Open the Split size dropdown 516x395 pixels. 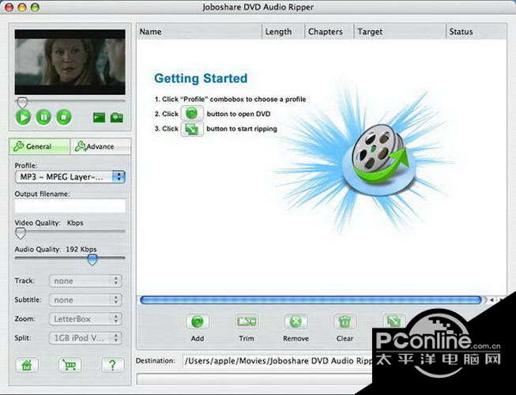click(x=85, y=338)
